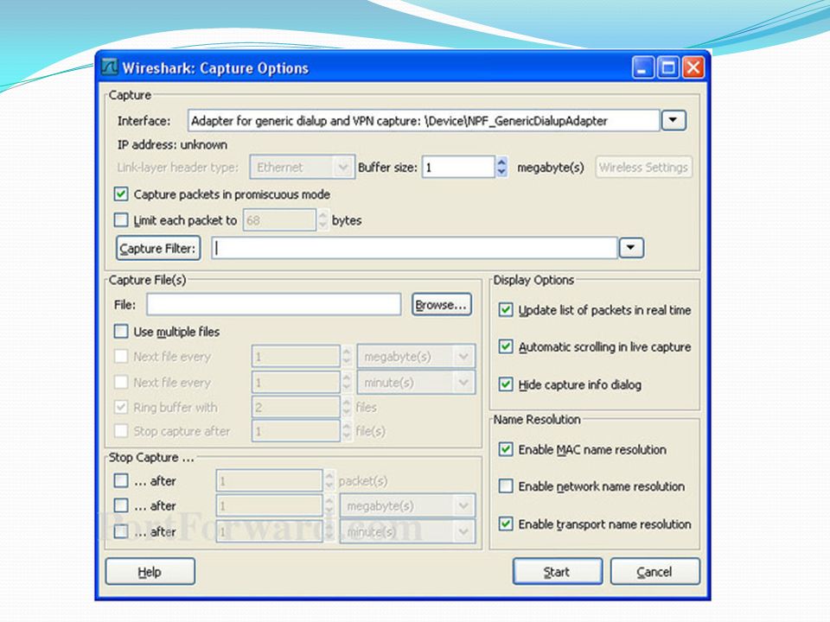The height and width of the screenshot is (622, 830).
Task: Toggle Enable MAC name resolution
Action: (x=506, y=449)
